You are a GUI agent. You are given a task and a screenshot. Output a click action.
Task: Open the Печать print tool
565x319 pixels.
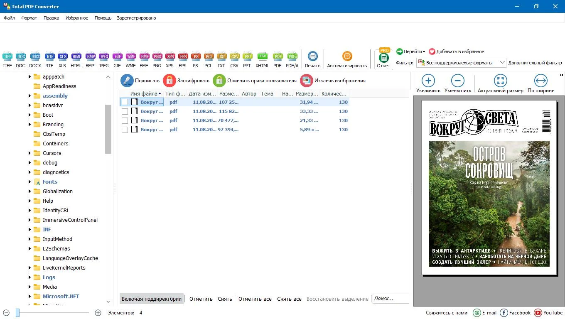(312, 59)
